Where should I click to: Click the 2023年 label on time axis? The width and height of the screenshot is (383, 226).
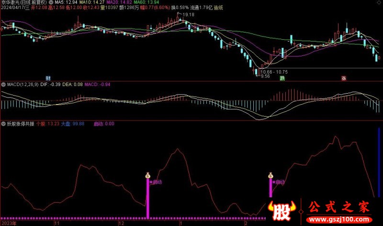(x=9, y=223)
